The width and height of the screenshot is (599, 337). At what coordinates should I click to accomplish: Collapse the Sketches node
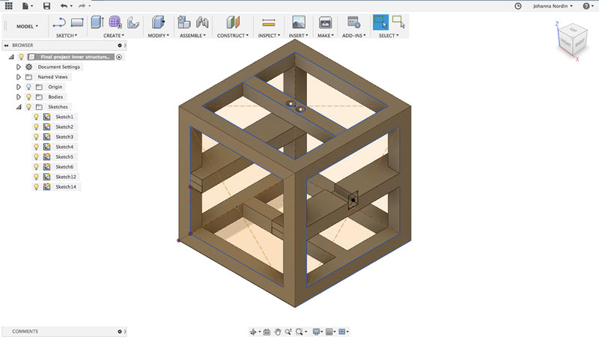18,107
